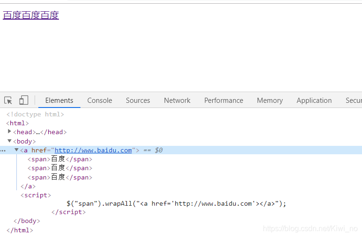Open the partly hidden Security tab
Screen dimensions: 362x237
pos(354,101)
